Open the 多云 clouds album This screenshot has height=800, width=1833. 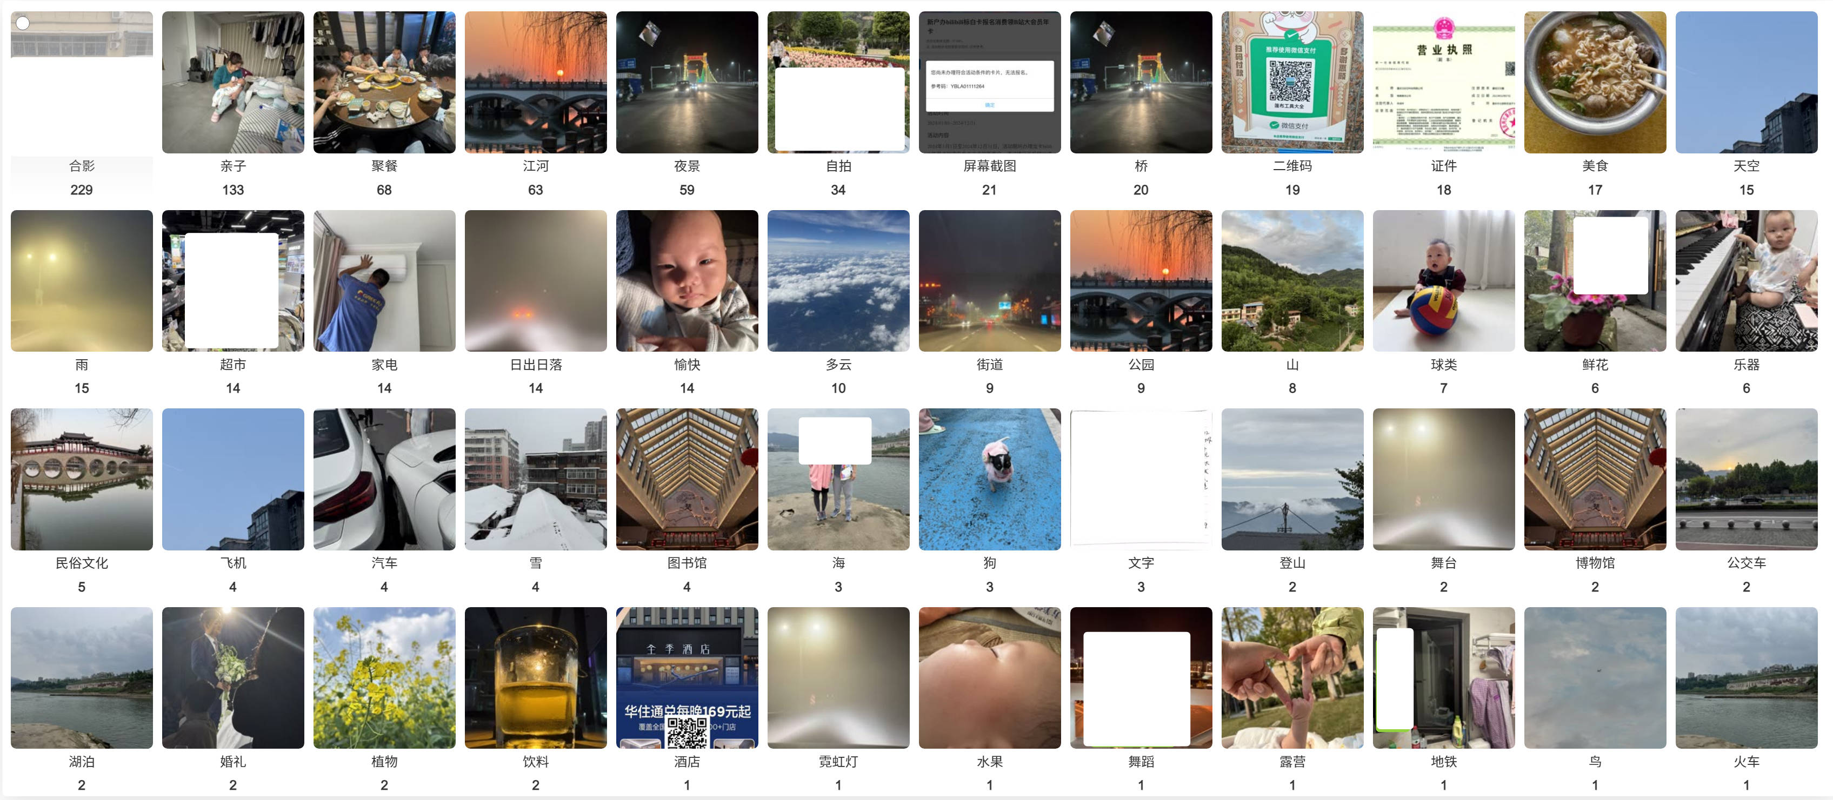tap(838, 280)
